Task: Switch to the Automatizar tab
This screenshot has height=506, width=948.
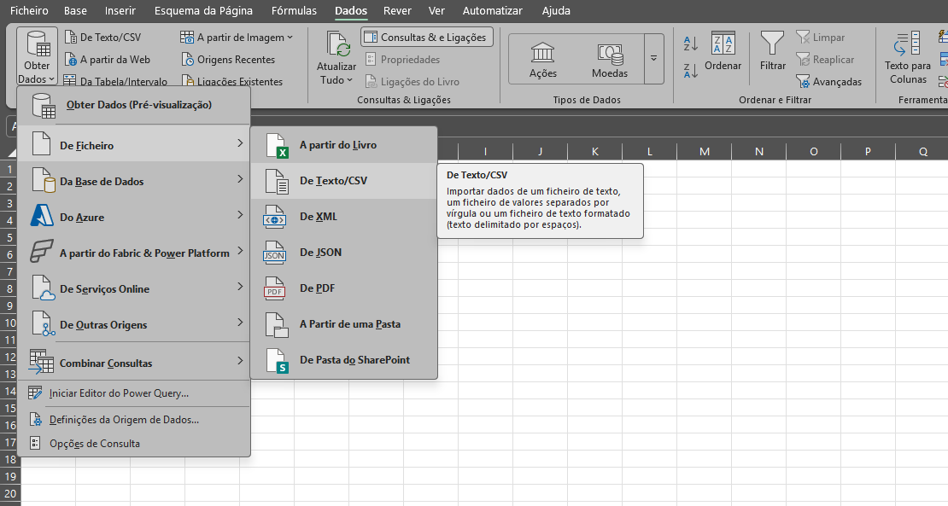Action: (x=492, y=10)
